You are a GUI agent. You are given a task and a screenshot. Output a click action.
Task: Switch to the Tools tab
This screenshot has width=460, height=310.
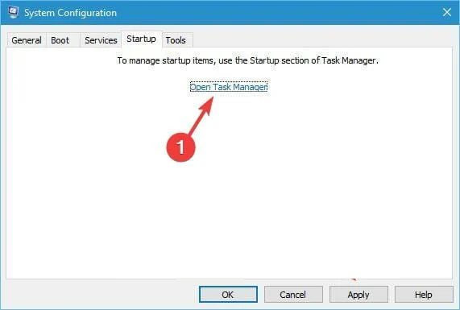coord(176,40)
